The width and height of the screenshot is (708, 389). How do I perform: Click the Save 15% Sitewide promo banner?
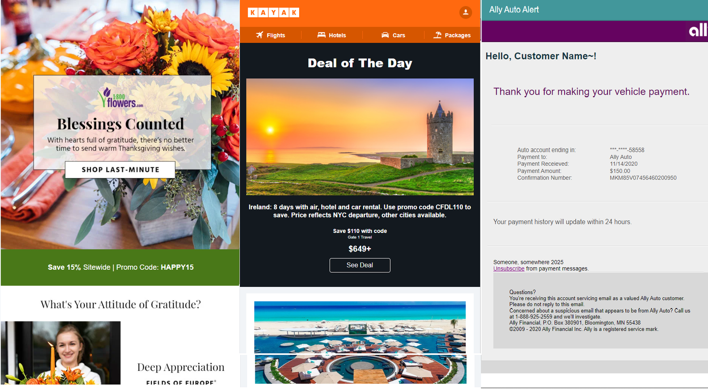[x=120, y=267]
